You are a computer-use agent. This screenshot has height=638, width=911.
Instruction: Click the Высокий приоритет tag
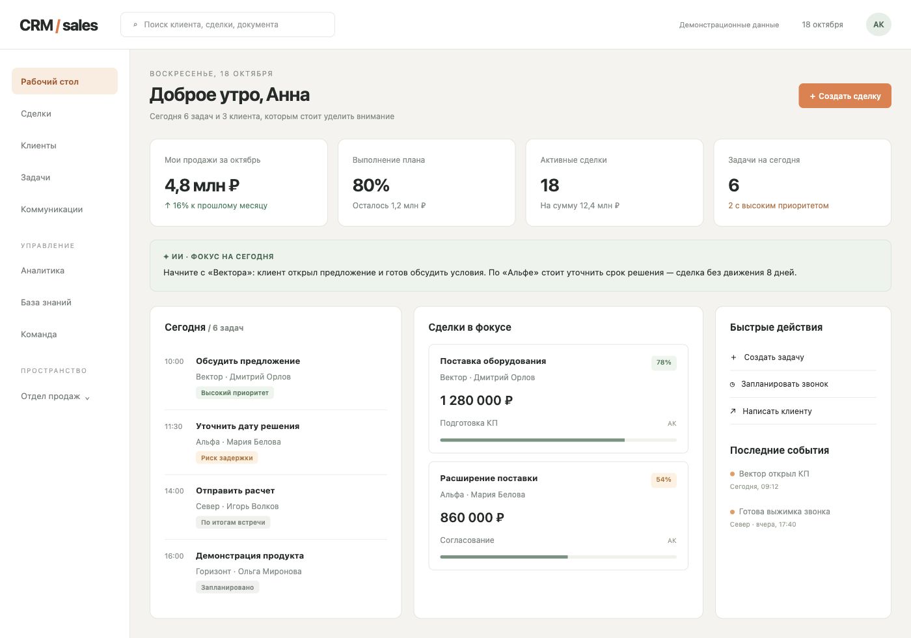coord(235,393)
